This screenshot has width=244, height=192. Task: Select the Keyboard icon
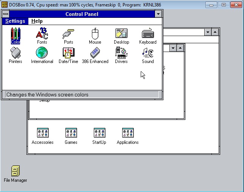[x=148, y=36]
